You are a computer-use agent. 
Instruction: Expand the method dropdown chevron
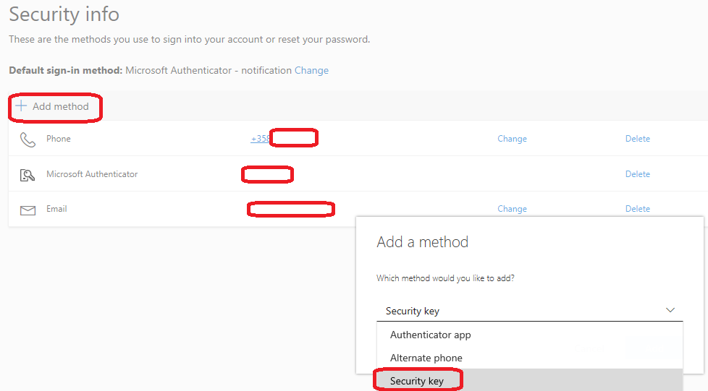(670, 310)
